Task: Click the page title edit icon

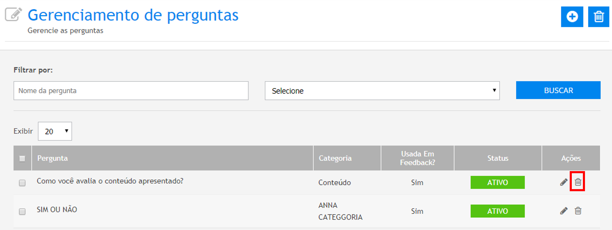Action: tap(13, 15)
